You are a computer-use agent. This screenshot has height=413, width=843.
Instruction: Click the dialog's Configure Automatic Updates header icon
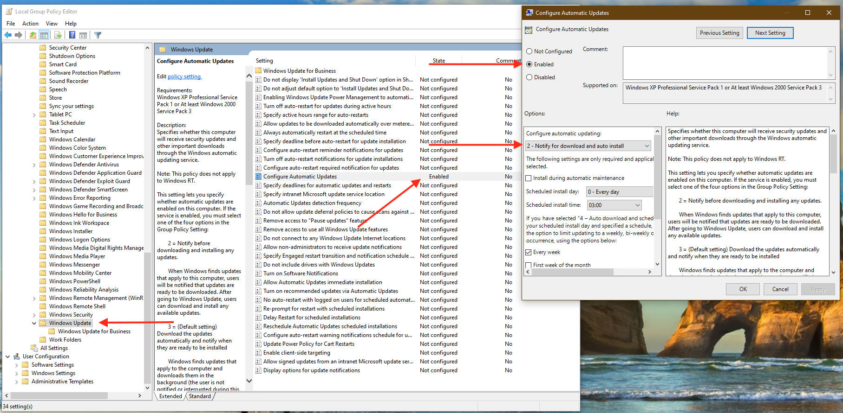coord(529,30)
